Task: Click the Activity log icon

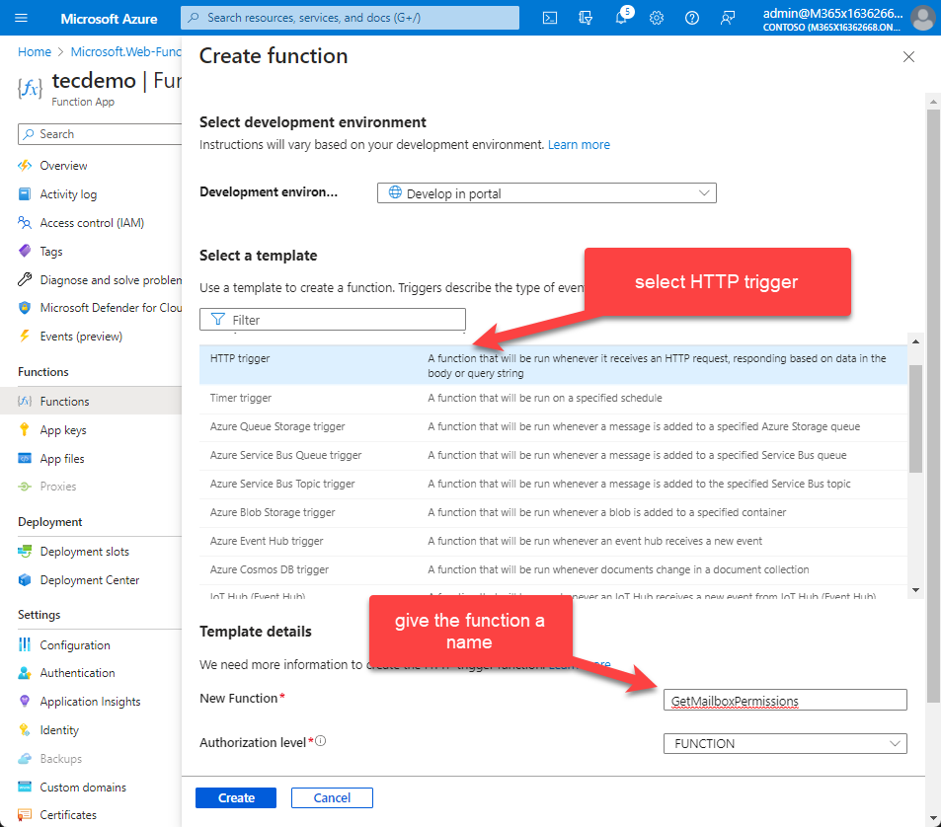Action: [x=25, y=193]
